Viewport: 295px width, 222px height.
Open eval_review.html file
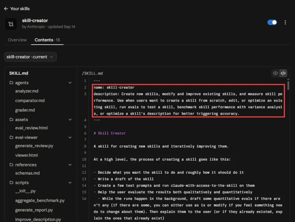pos(32,128)
